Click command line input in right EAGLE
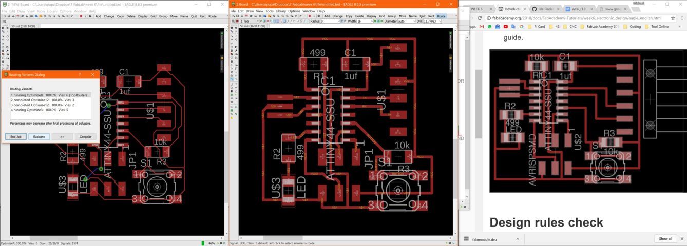 362,26
